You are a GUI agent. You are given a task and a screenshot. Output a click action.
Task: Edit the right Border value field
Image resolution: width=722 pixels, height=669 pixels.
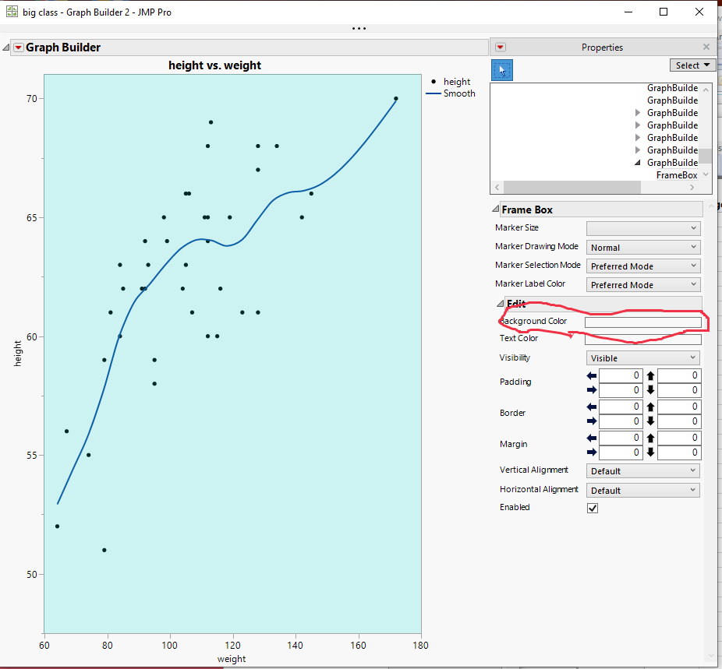(620, 421)
